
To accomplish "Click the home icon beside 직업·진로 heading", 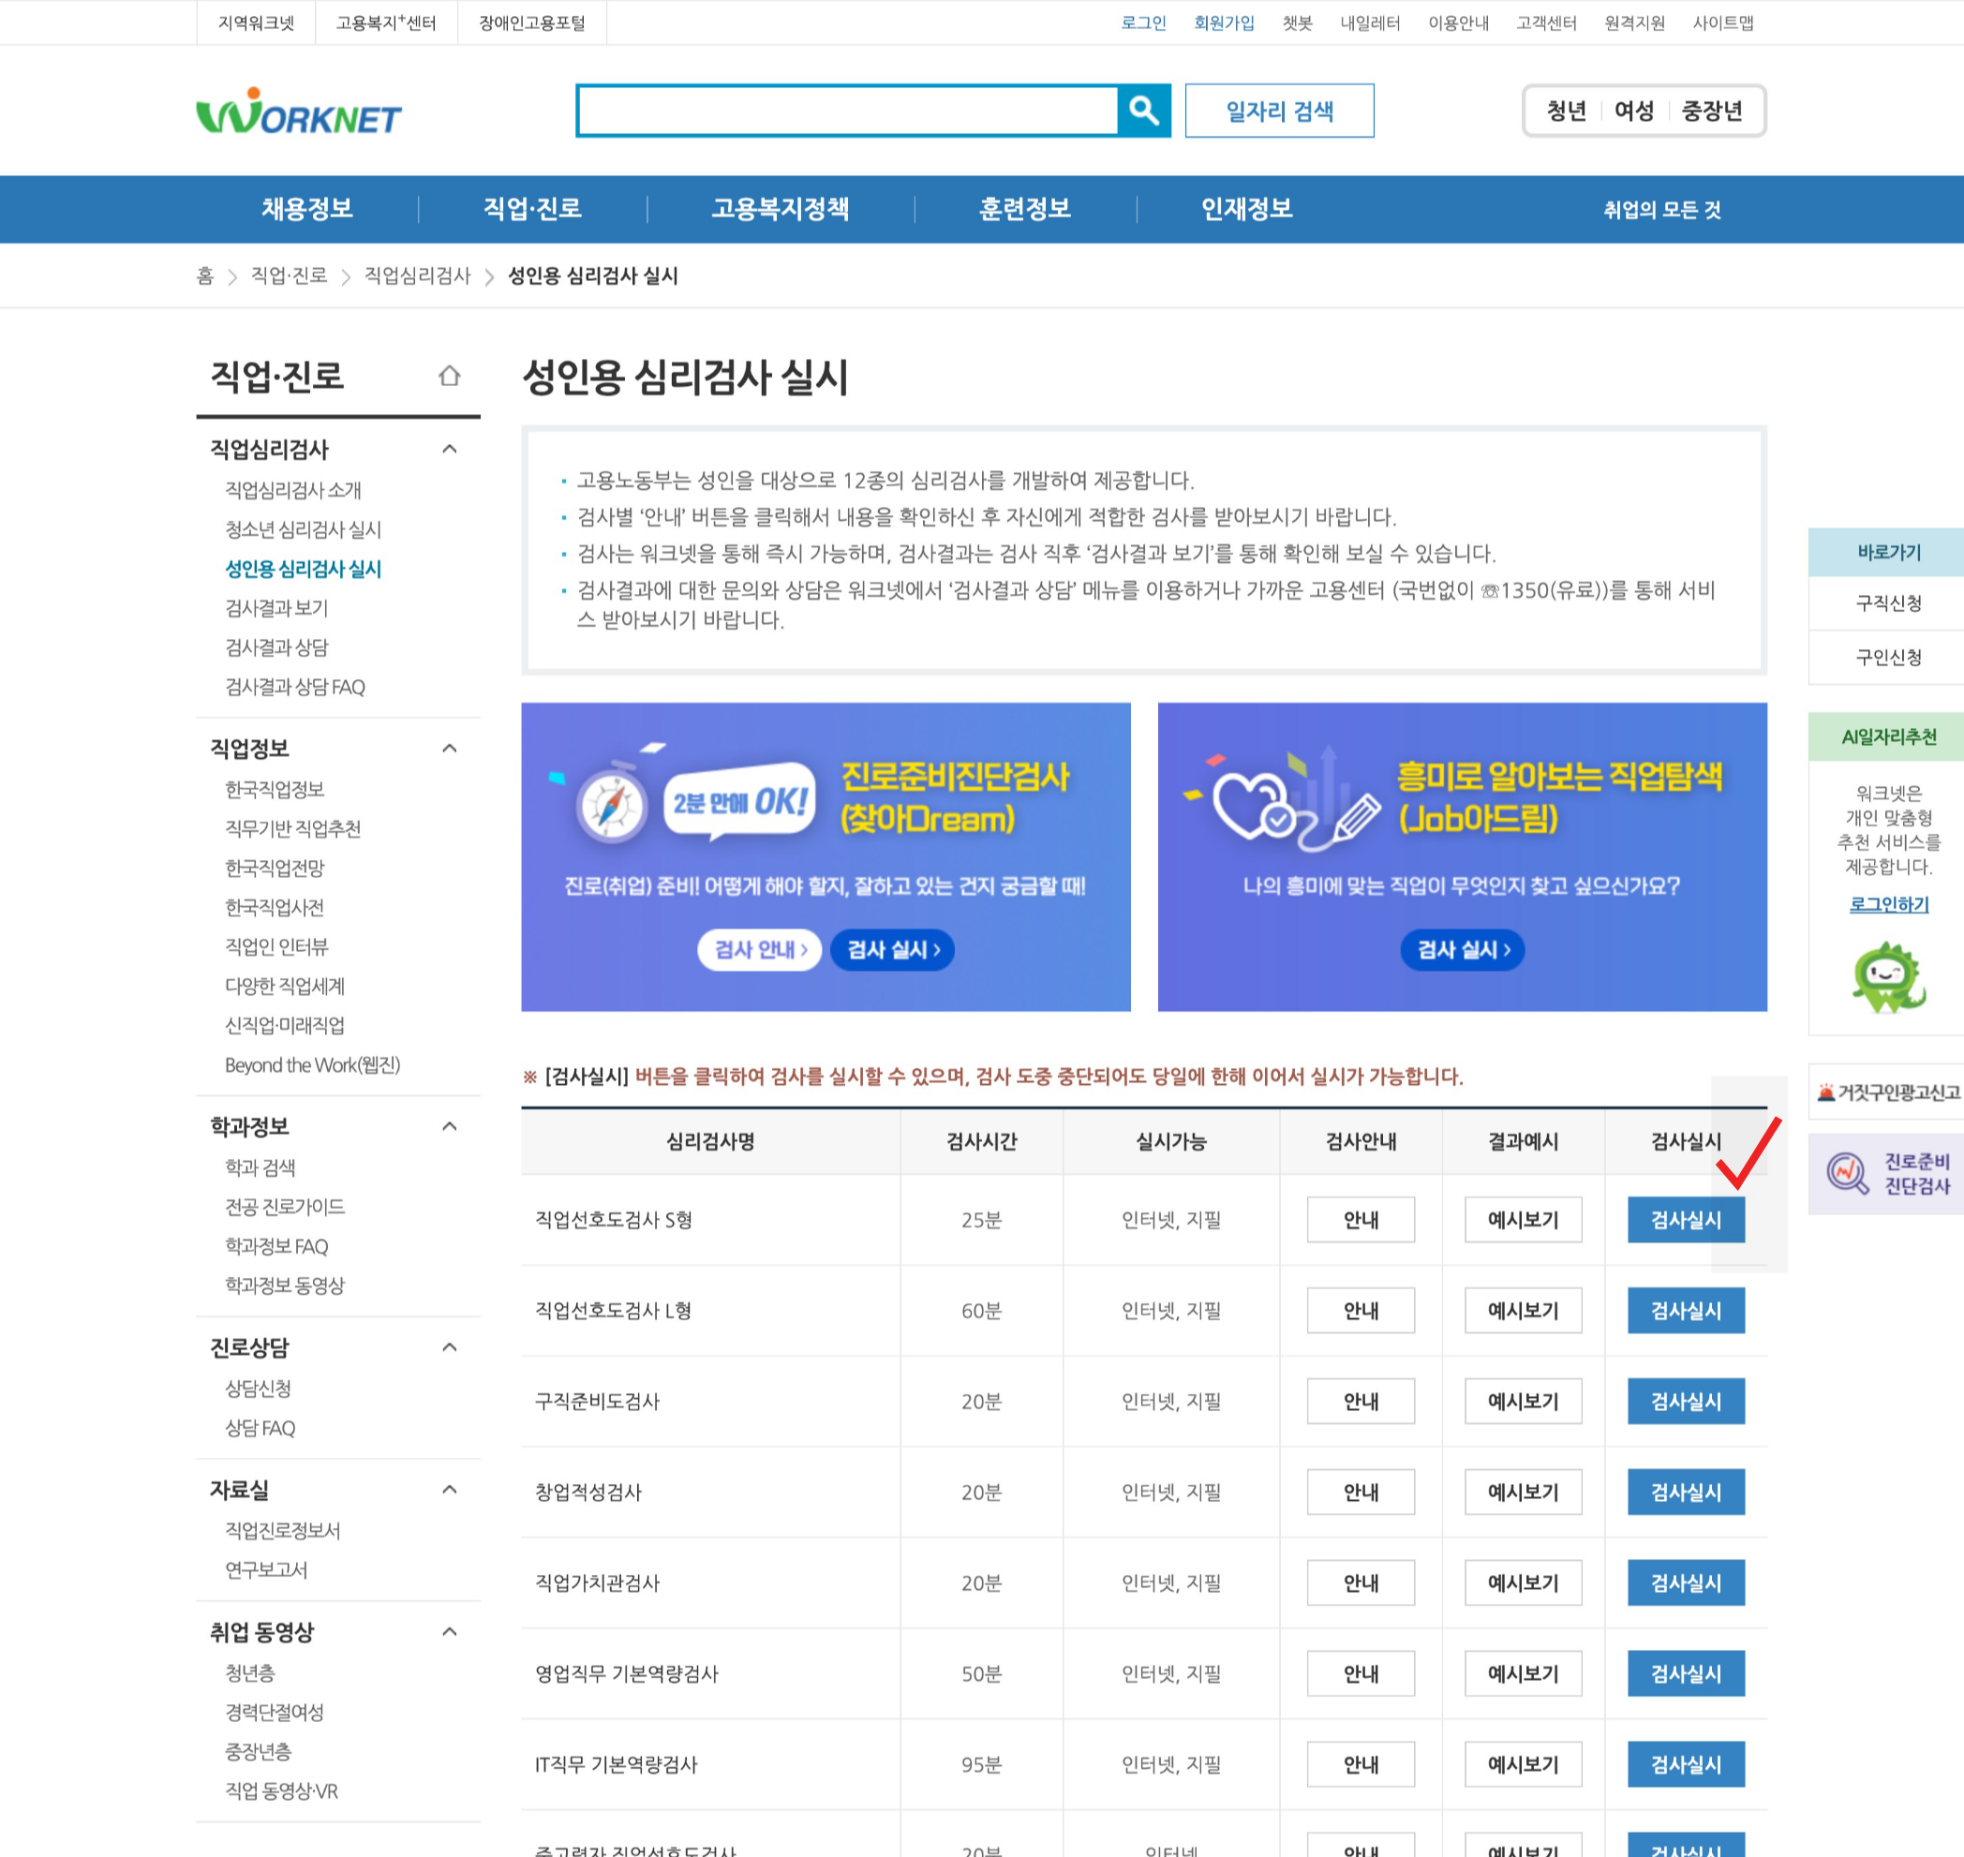I will click(x=450, y=376).
